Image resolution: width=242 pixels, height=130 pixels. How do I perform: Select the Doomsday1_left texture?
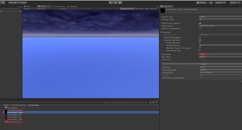coord(14,117)
